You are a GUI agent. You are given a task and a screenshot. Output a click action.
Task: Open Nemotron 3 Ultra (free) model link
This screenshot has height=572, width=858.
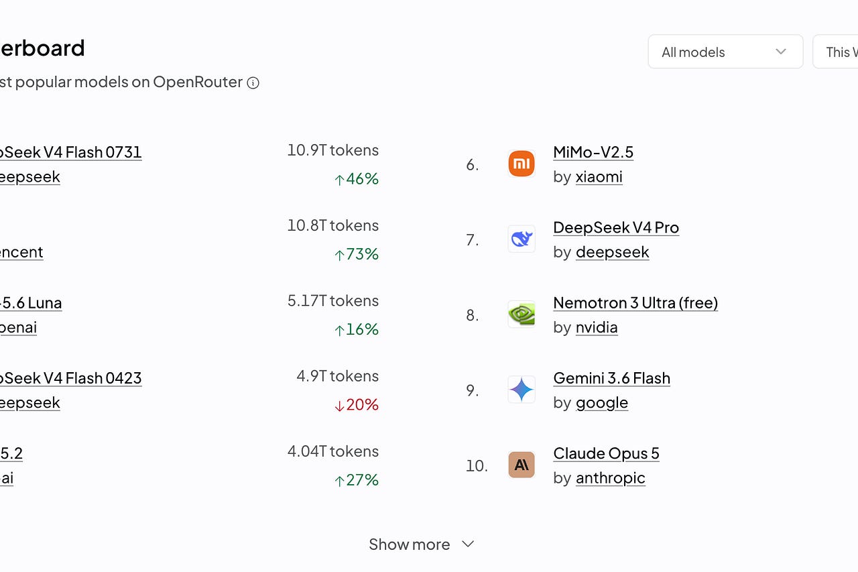[x=635, y=303]
